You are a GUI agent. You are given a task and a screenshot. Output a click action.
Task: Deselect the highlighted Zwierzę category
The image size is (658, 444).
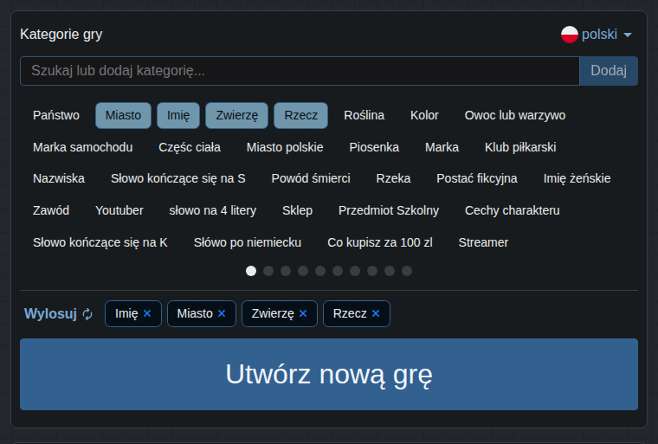[236, 115]
